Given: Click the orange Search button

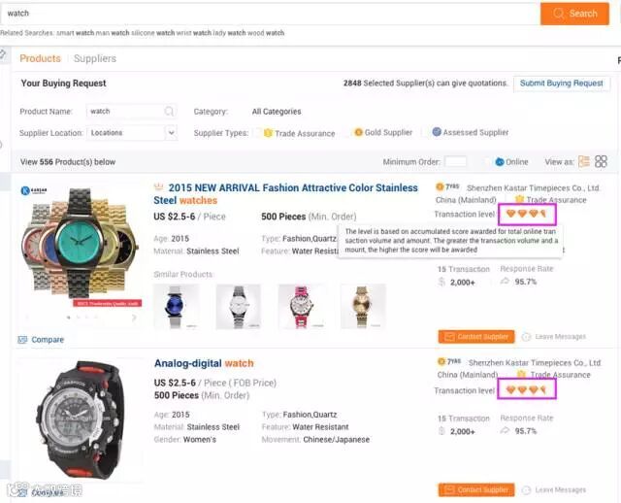Looking at the screenshot, I should [574, 14].
